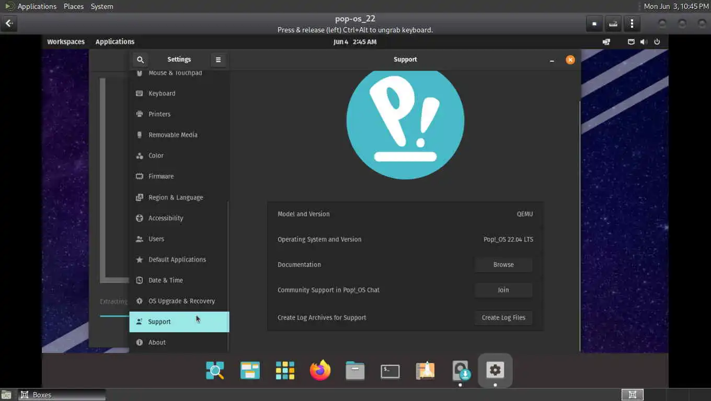
Task: Open the keyboard shortcuts button in Boxes header
Action: [x=613, y=23]
